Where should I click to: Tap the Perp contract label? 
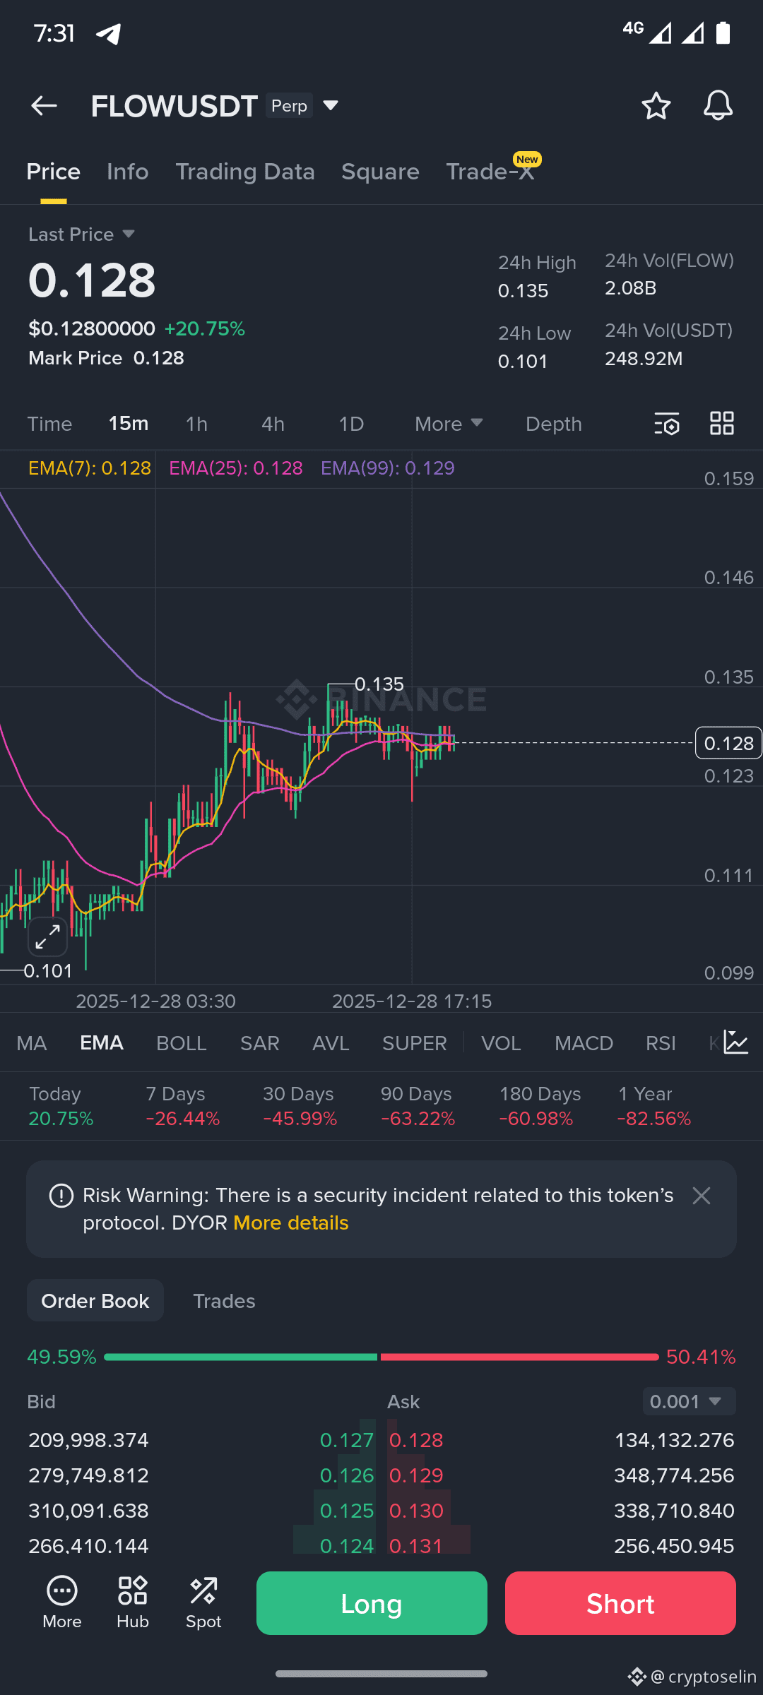tap(289, 106)
